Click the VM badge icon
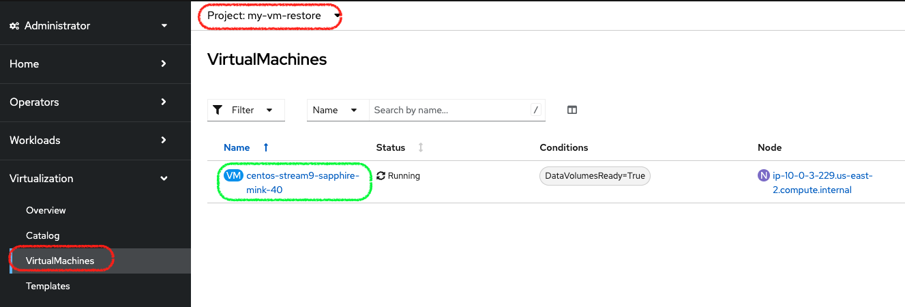This screenshot has width=905, height=307. 233,176
